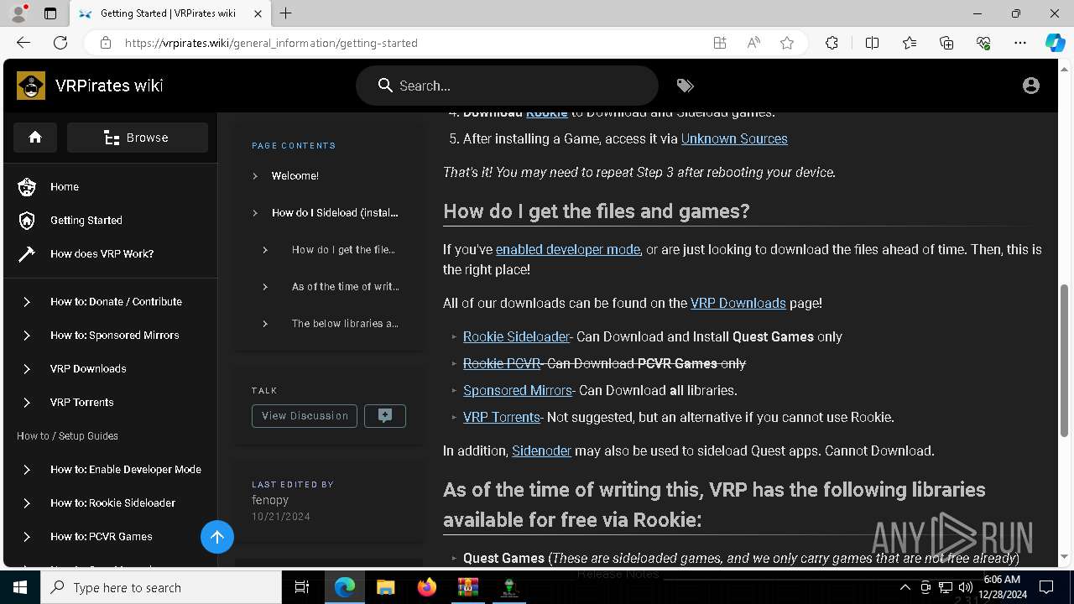Open the Read aloud icon in address bar
Viewport: 1074px width, 604px height.
[x=753, y=43]
